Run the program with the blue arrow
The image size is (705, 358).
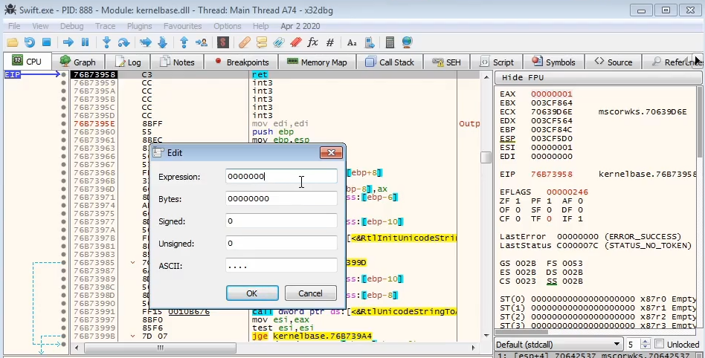coord(68,42)
